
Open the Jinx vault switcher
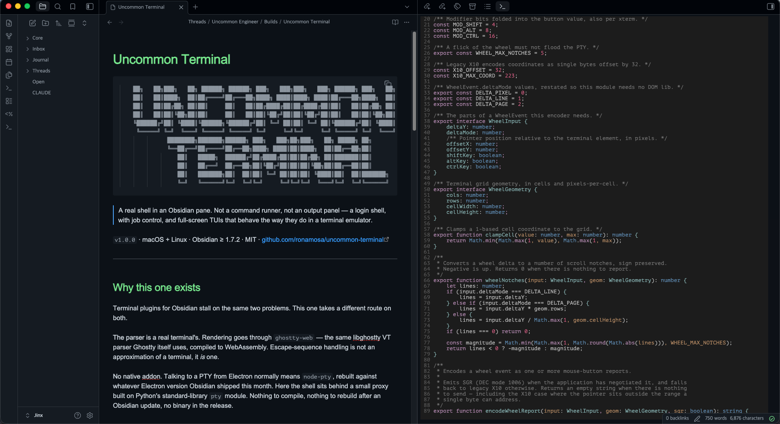[35, 415]
